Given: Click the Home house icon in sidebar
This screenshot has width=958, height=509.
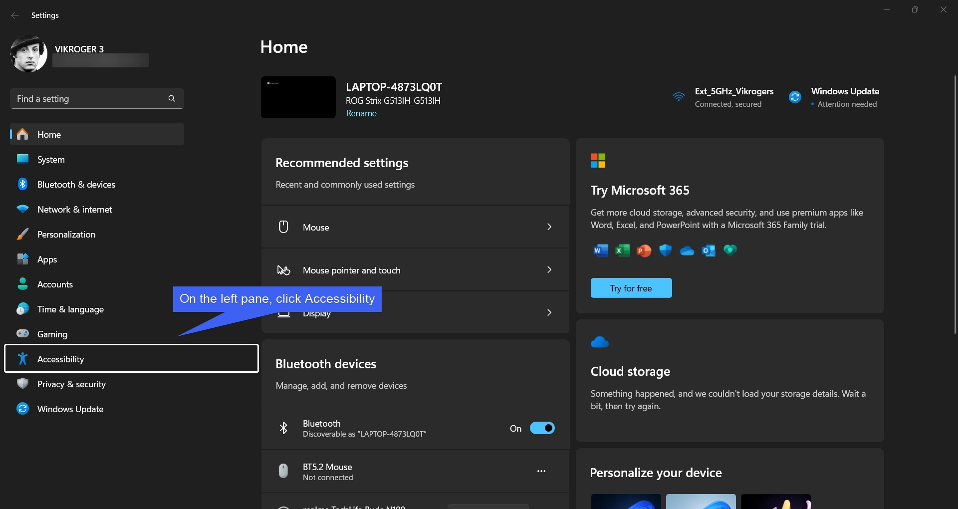Looking at the screenshot, I should pyautogui.click(x=22, y=134).
